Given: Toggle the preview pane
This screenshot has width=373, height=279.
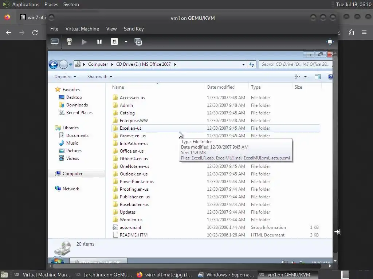Looking at the screenshot, I should click(318, 77).
